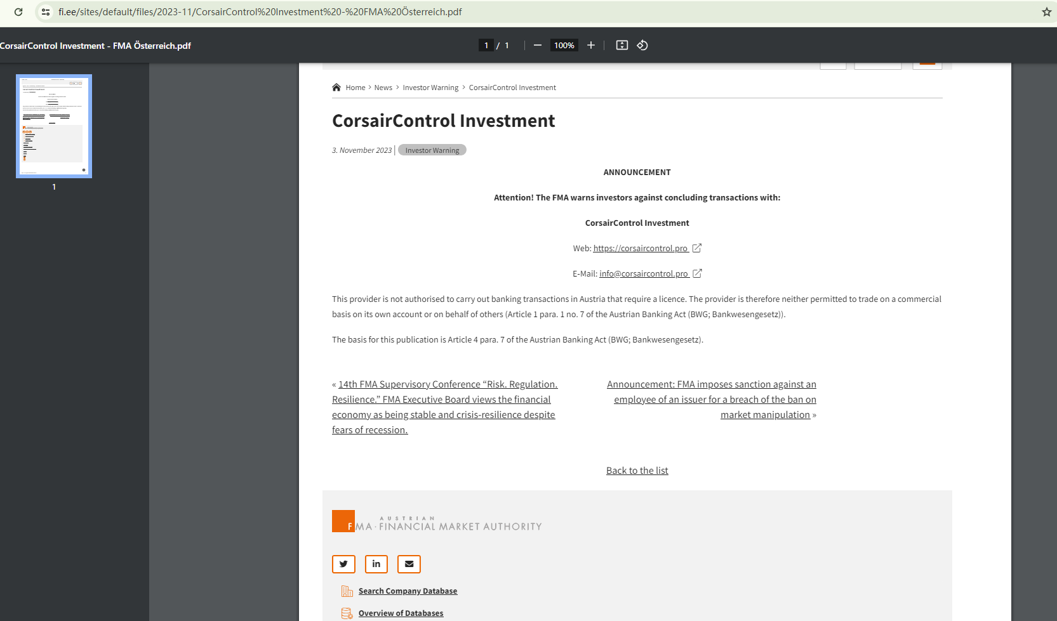
Task: Open site information icon in address bar
Action: pos(46,12)
